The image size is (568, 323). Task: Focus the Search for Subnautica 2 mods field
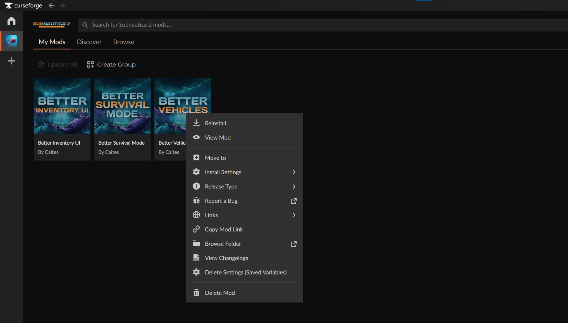click(x=323, y=25)
